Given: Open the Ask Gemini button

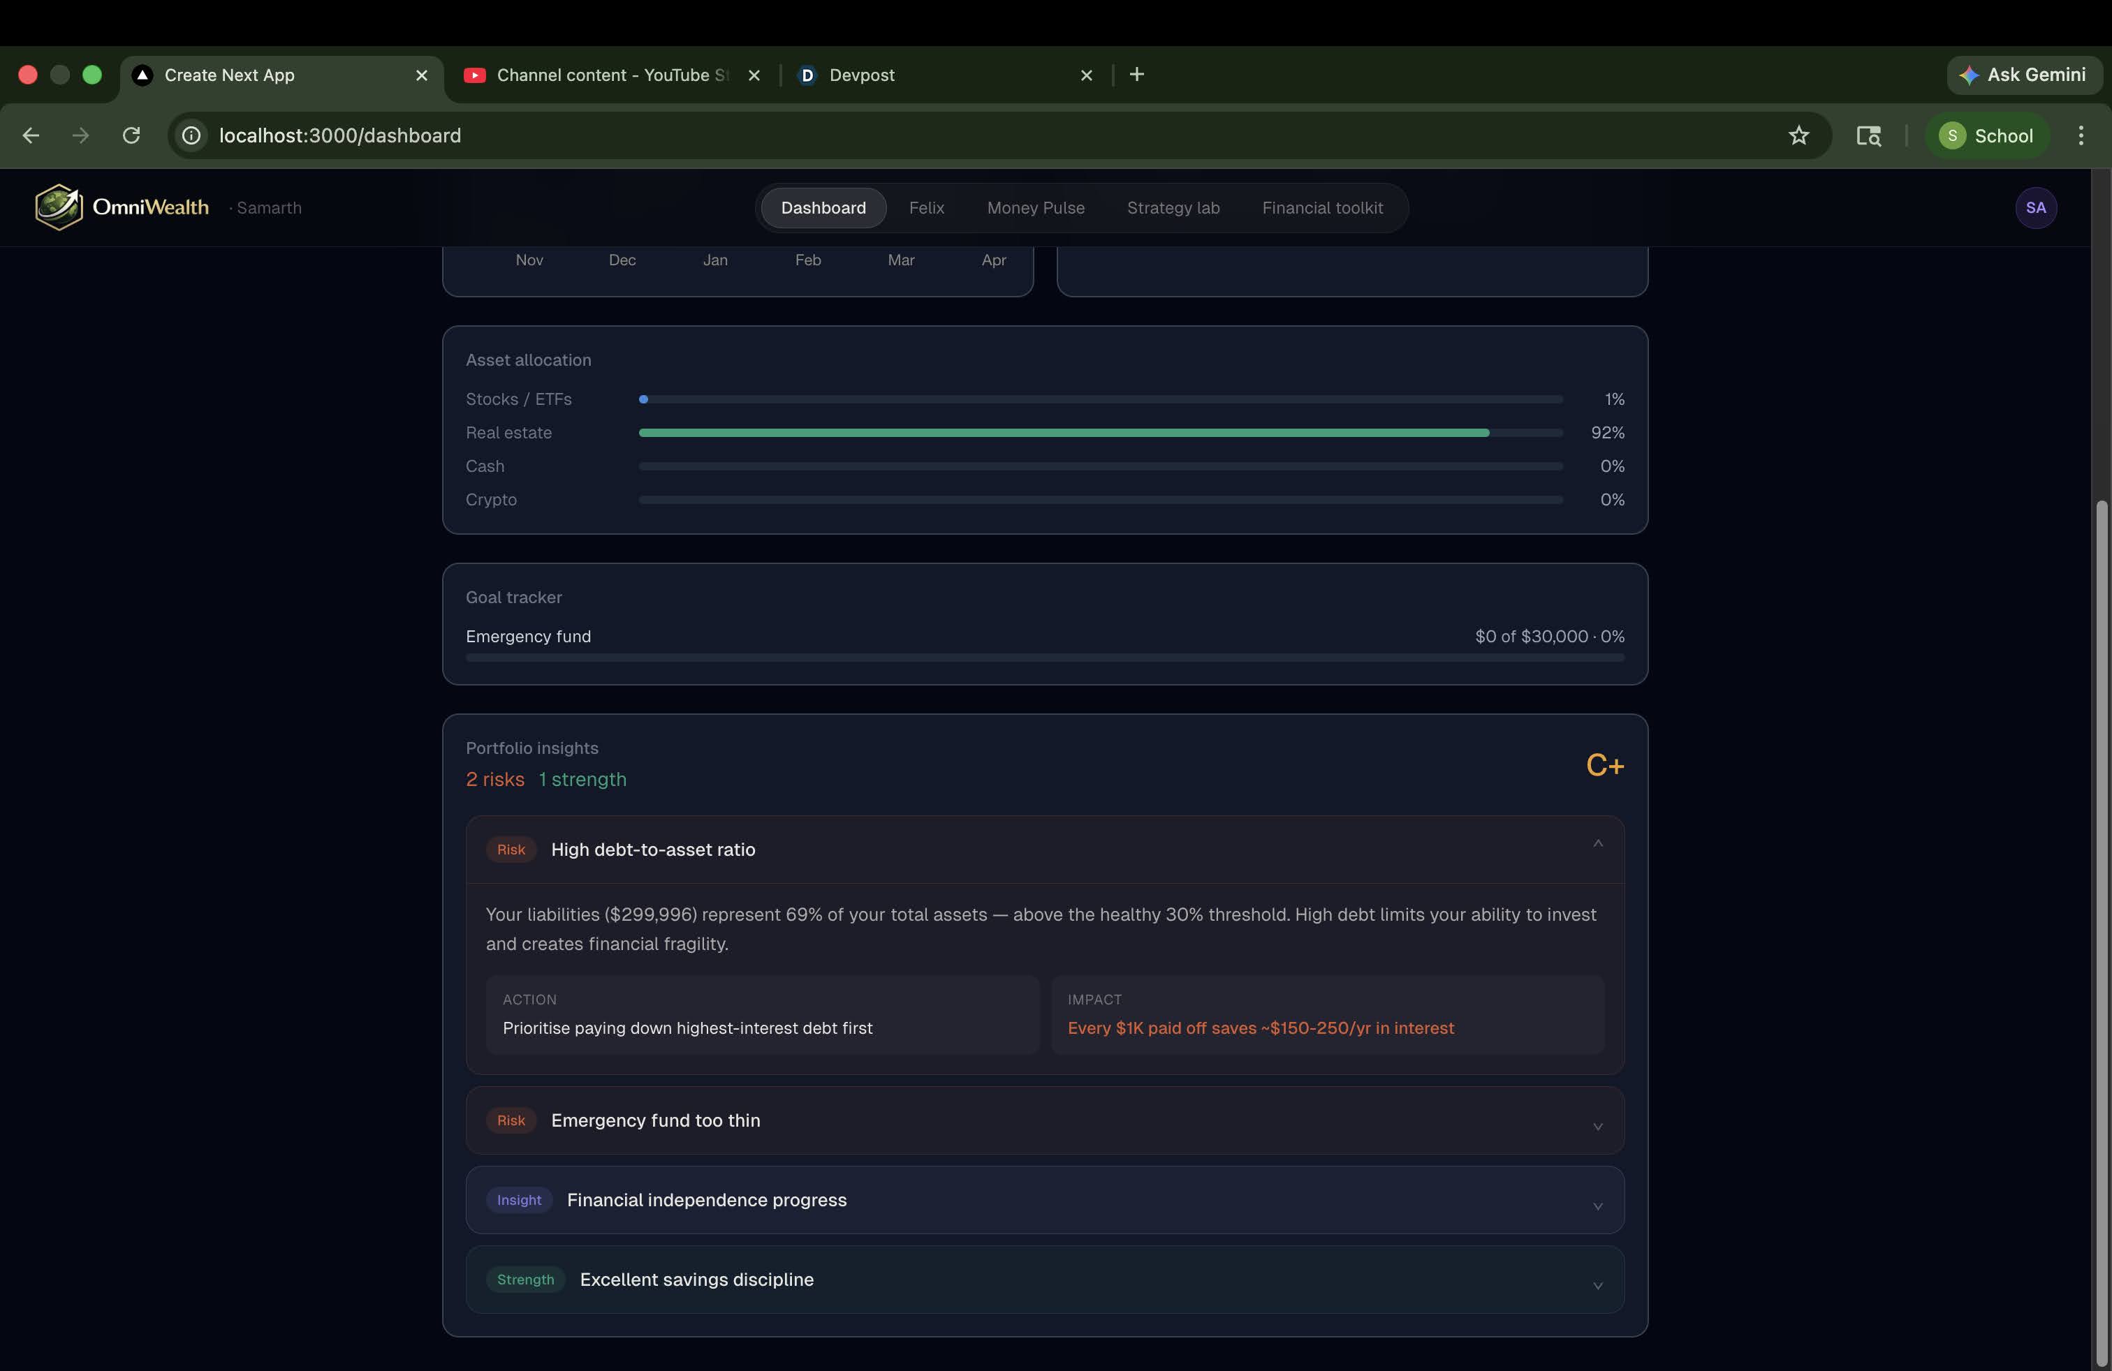Looking at the screenshot, I should [x=2023, y=75].
